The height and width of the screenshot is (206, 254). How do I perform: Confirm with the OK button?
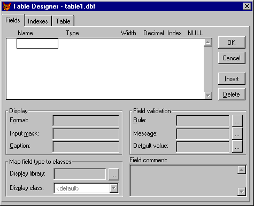(232, 43)
